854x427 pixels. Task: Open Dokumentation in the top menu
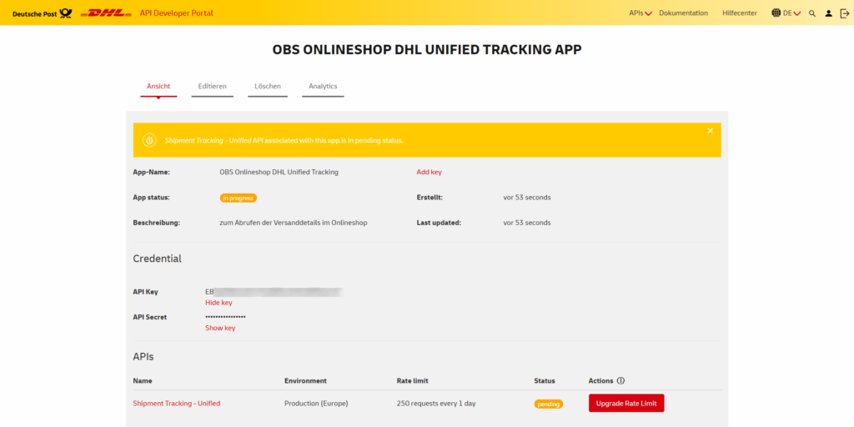684,13
